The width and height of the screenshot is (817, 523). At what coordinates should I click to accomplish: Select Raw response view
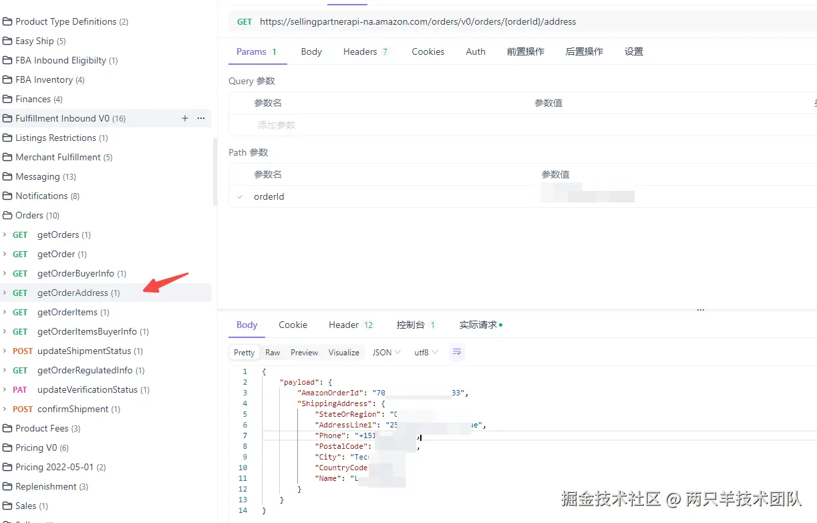tap(273, 352)
